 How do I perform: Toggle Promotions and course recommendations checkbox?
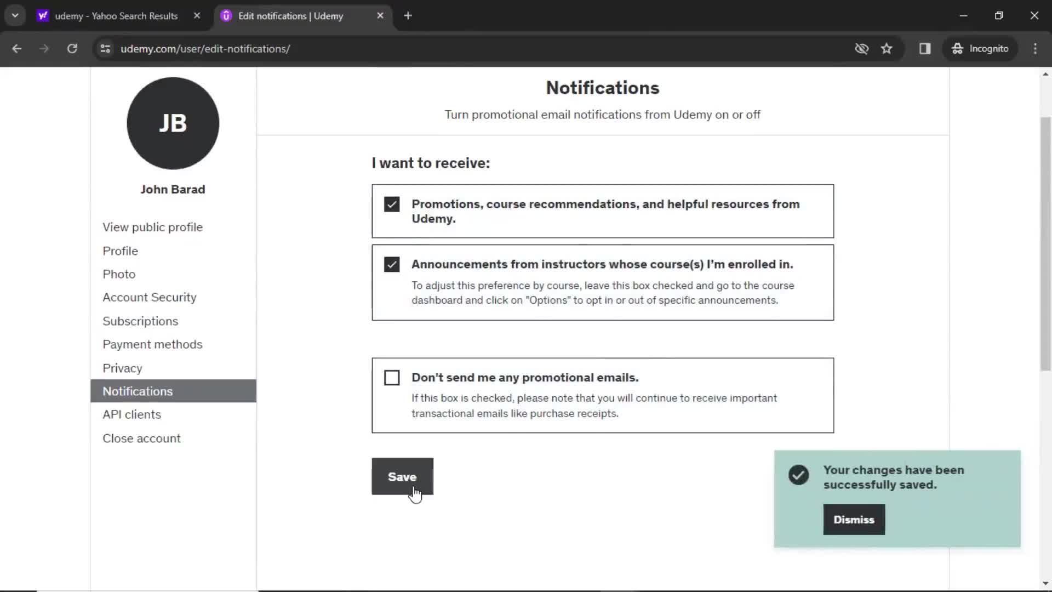(392, 204)
